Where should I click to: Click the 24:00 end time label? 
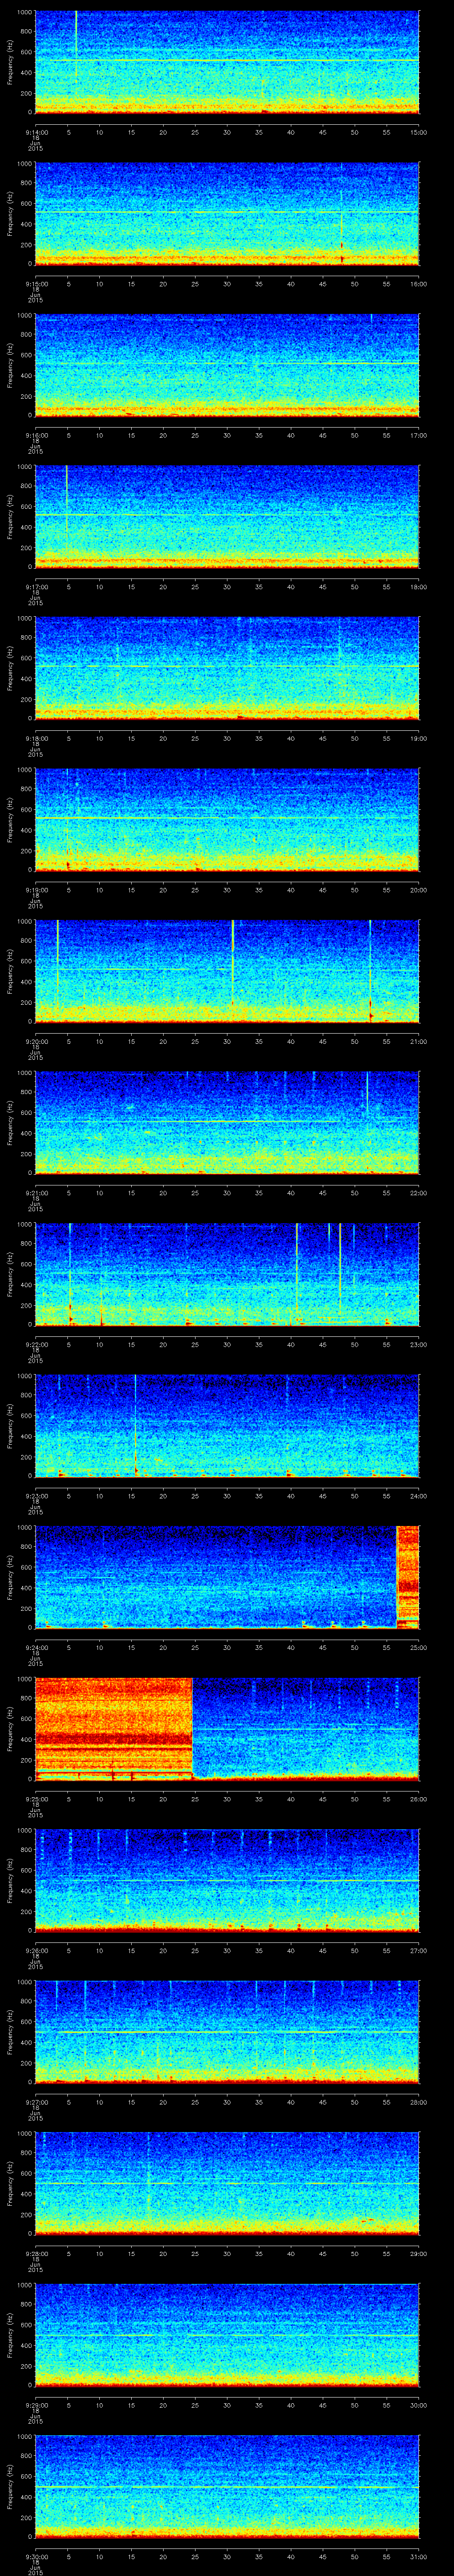coord(419,1496)
